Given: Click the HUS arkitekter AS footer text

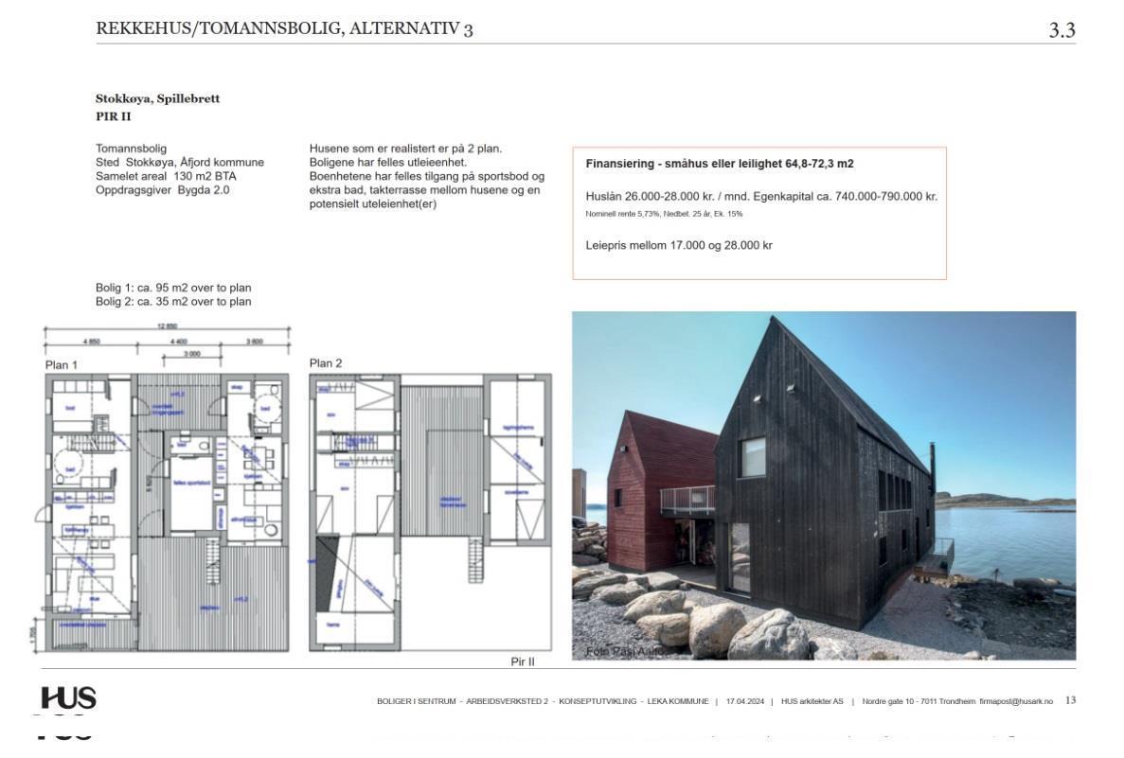Looking at the screenshot, I should 812,701.
